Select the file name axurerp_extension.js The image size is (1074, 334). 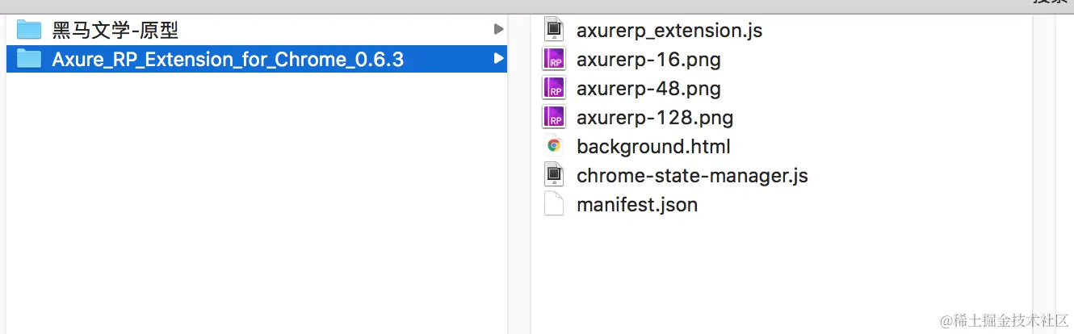pyautogui.click(x=669, y=31)
